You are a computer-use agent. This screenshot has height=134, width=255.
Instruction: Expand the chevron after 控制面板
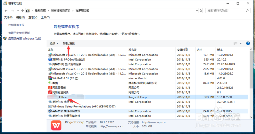(48, 10)
